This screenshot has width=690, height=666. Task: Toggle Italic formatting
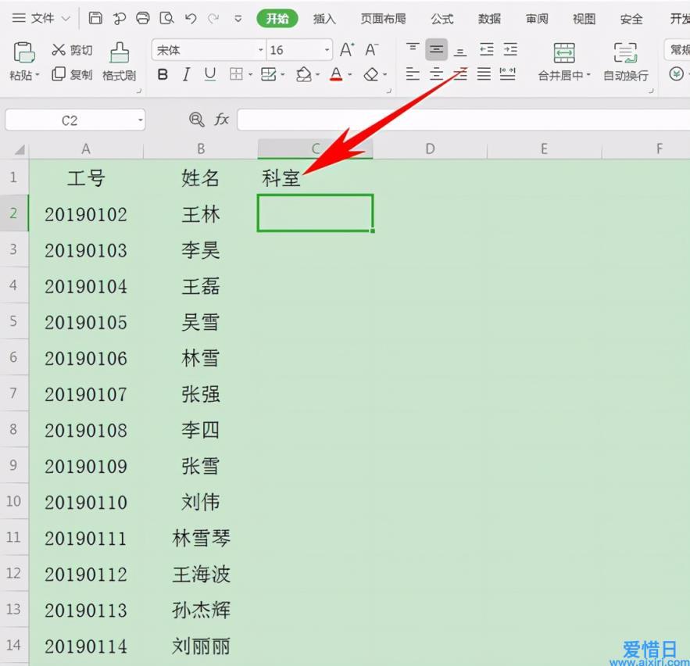pos(186,74)
